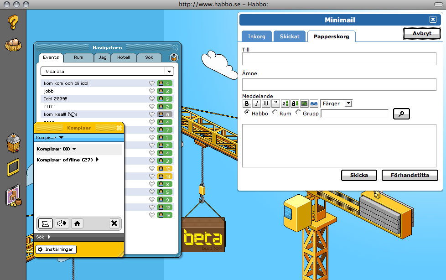Open the Färger color dropdown
This screenshot has width=446, height=280.
click(336, 104)
